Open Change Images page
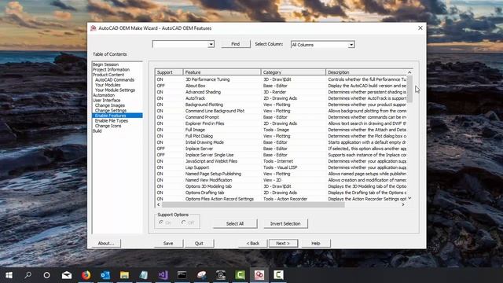 (x=110, y=105)
